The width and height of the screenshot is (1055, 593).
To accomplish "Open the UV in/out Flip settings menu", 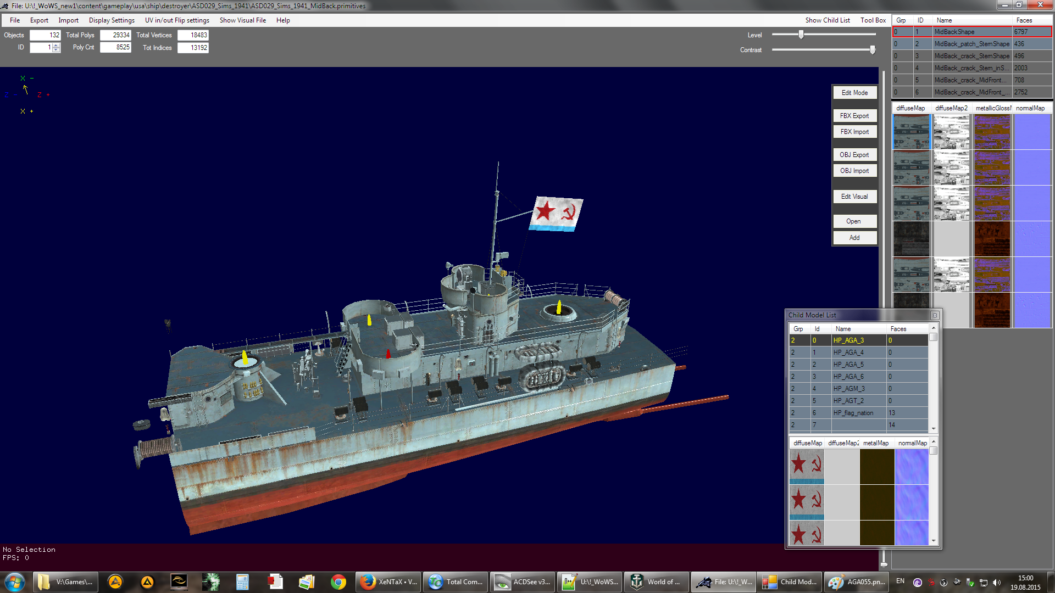I will click(177, 20).
